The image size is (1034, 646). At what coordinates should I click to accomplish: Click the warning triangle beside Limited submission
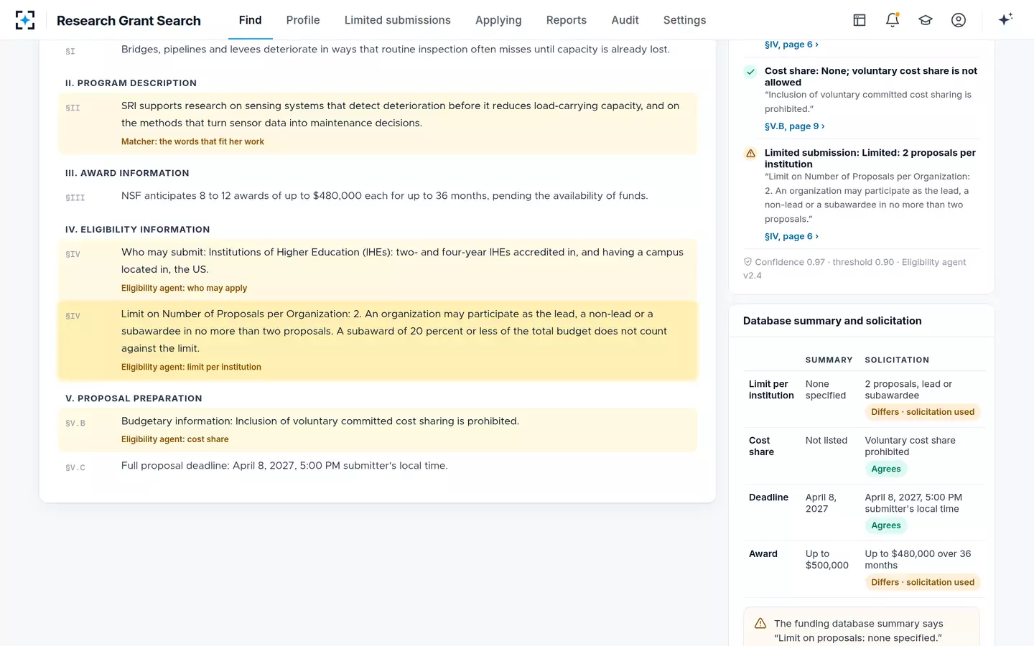point(750,154)
